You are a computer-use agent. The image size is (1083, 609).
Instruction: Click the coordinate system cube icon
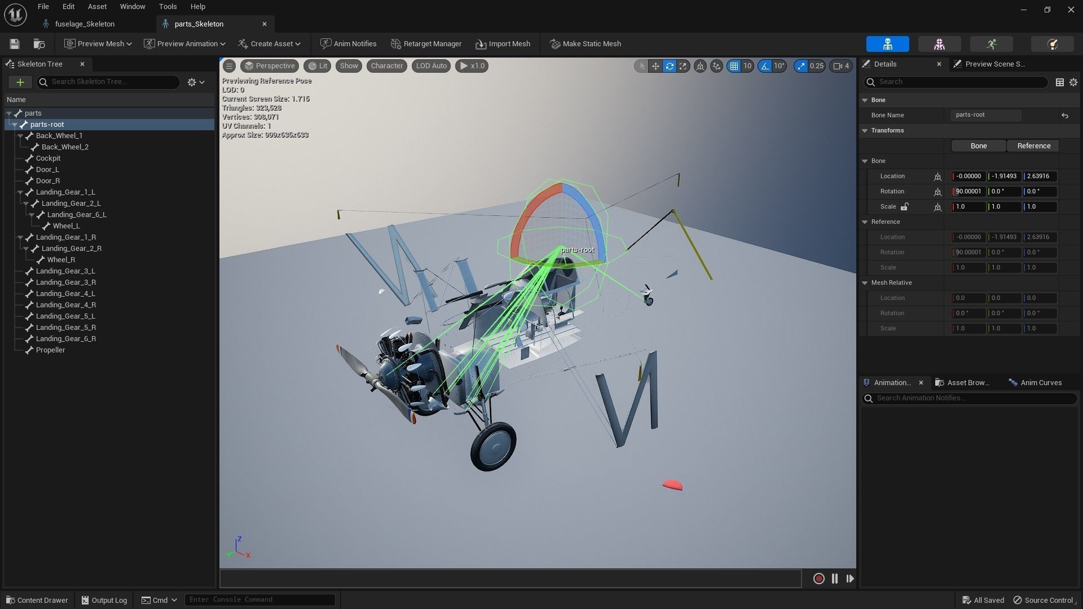click(x=700, y=66)
